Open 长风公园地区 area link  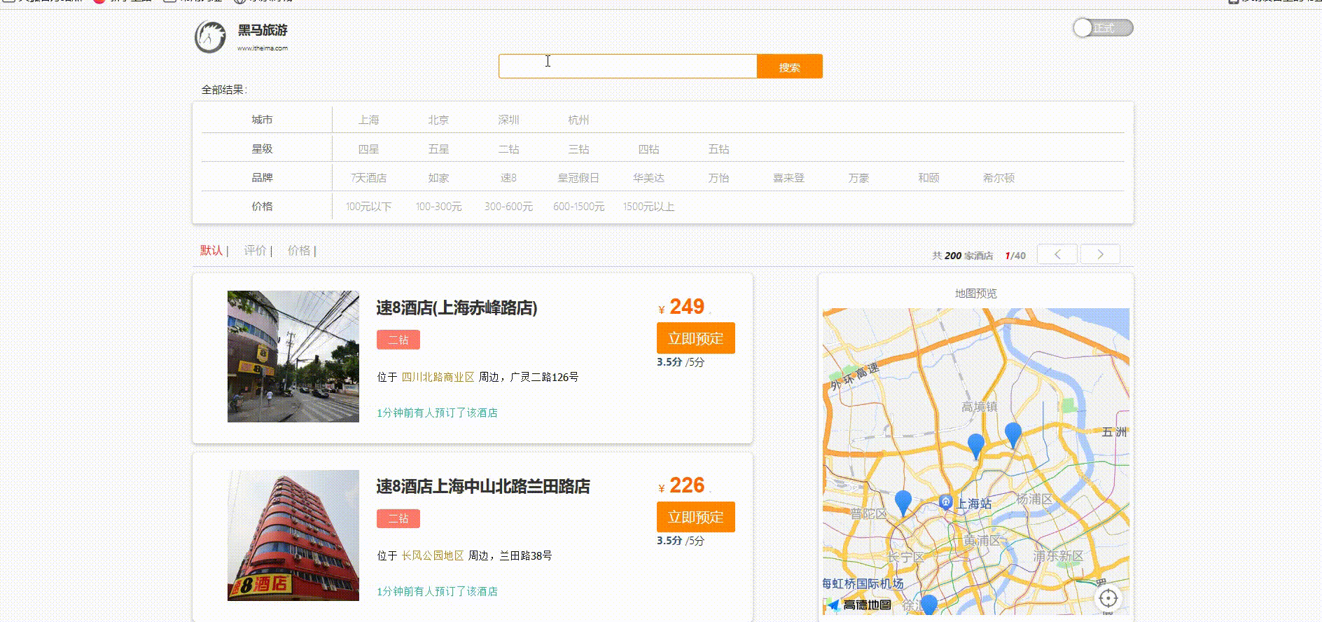[x=432, y=555]
